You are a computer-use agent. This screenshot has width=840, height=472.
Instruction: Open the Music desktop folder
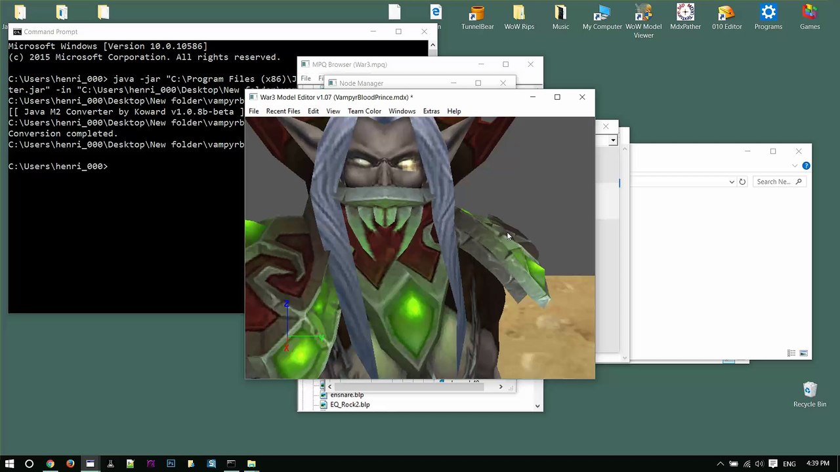click(560, 18)
